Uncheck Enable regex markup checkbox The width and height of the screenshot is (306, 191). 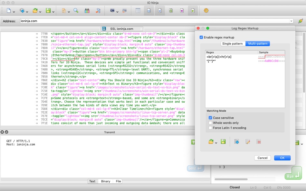(x=201, y=37)
